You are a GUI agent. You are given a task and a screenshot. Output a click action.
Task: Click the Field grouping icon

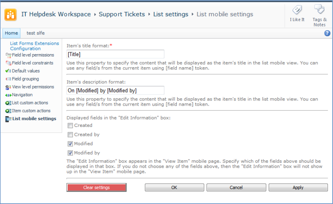pyautogui.click(x=8, y=79)
